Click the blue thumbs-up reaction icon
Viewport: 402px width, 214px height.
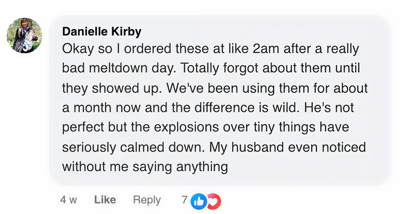coord(199,201)
